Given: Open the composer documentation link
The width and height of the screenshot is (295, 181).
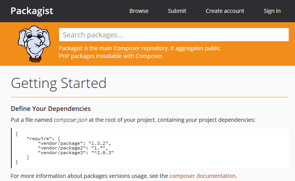Looking at the screenshot, I should point(202,176).
